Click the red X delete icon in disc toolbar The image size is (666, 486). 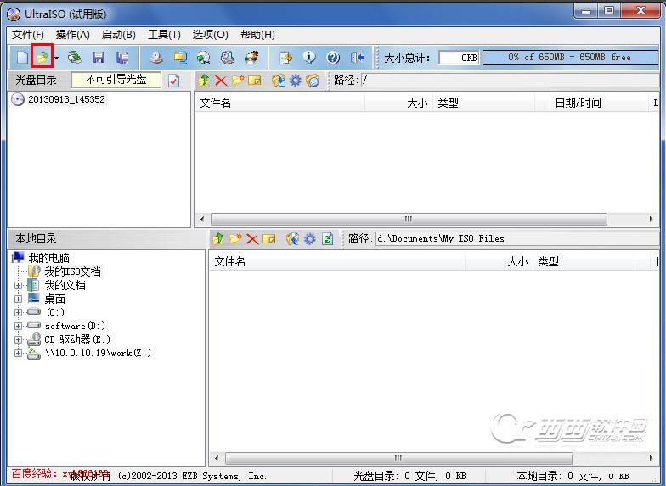pos(221,80)
